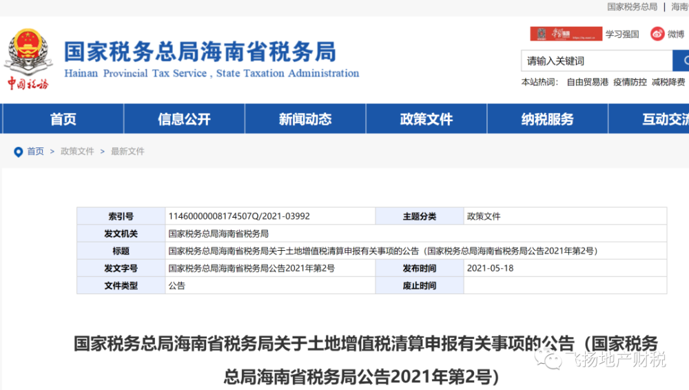Go to the 信息公开 menu item

(184, 119)
